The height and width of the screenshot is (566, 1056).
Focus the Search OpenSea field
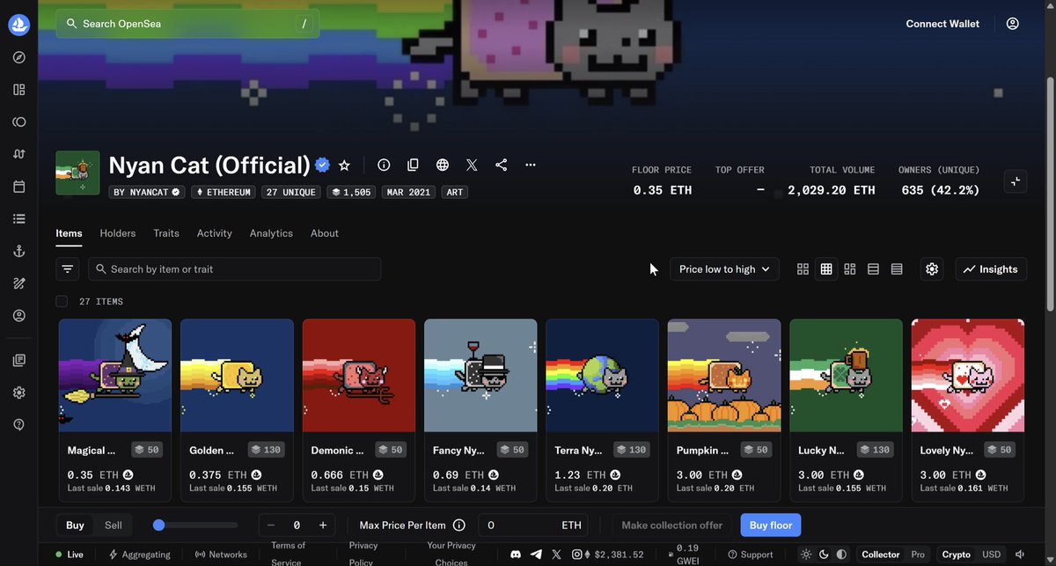tap(187, 24)
